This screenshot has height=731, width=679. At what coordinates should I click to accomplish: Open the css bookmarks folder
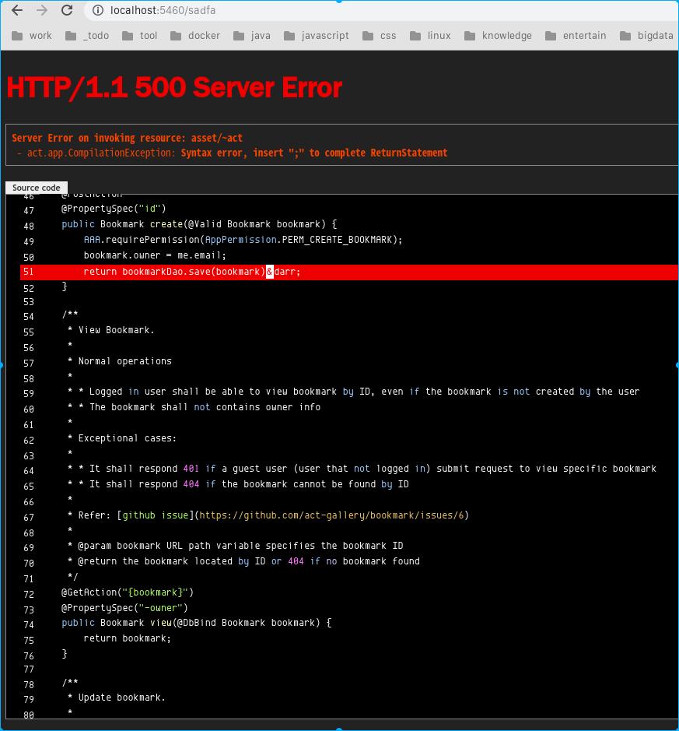tap(380, 36)
